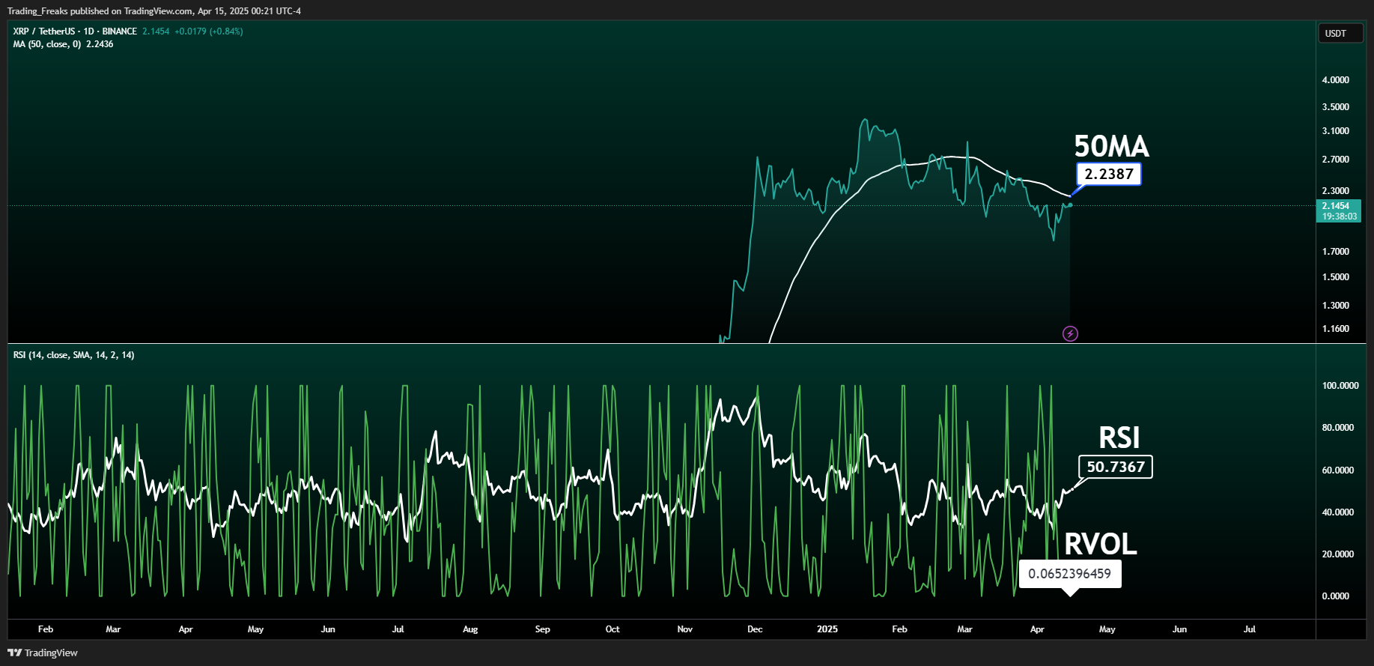The width and height of the screenshot is (1374, 666).
Task: Click the 0.0000 RSI axis label
Action: [x=1336, y=596]
